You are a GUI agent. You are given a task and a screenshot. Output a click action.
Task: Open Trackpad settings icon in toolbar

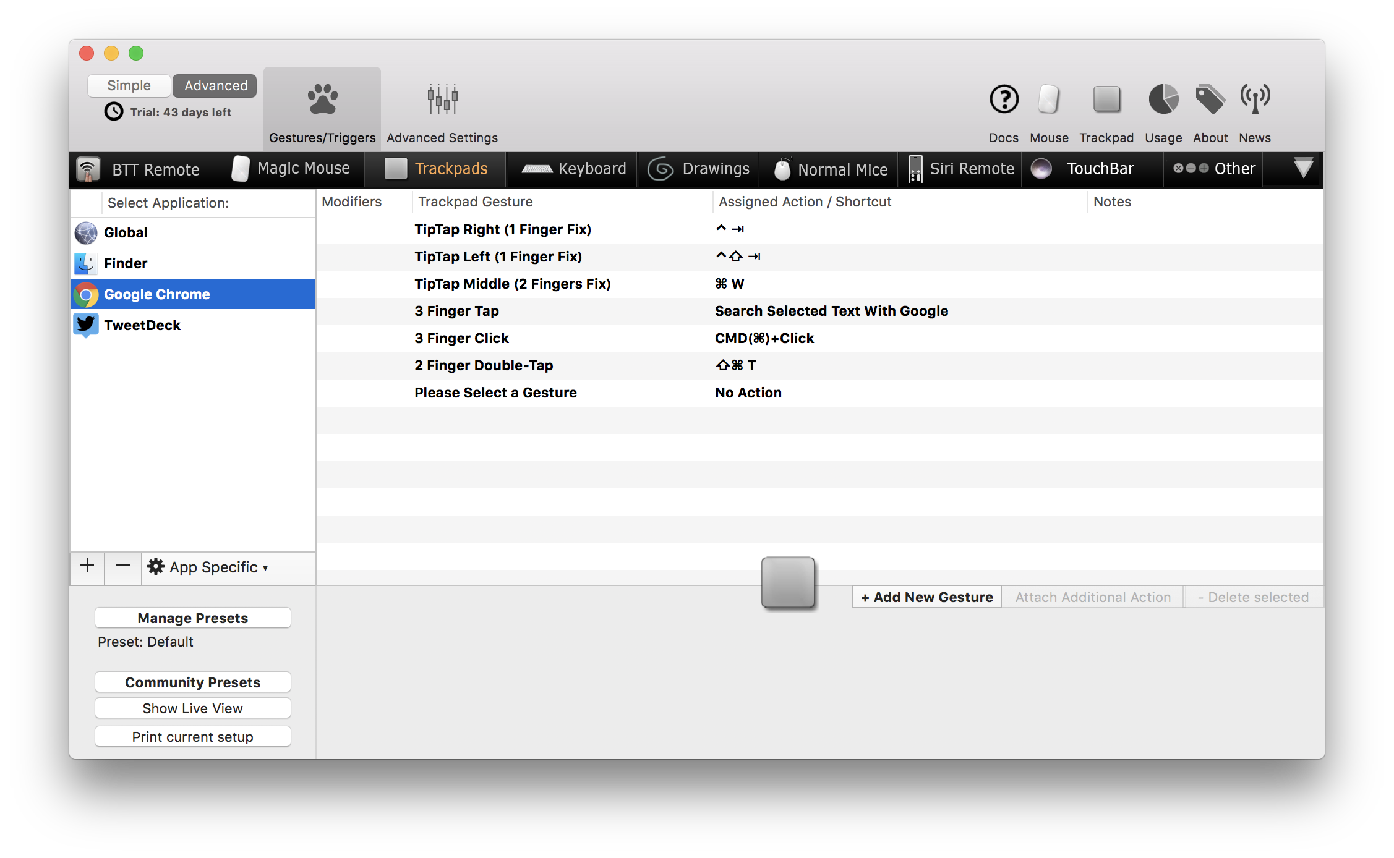coord(1106,100)
